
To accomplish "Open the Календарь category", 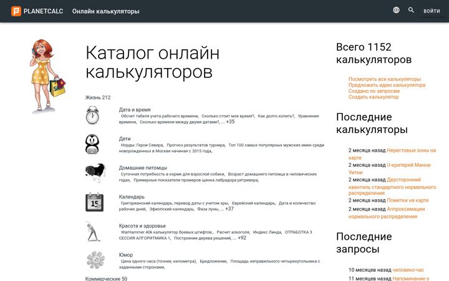I will tap(132, 197).
